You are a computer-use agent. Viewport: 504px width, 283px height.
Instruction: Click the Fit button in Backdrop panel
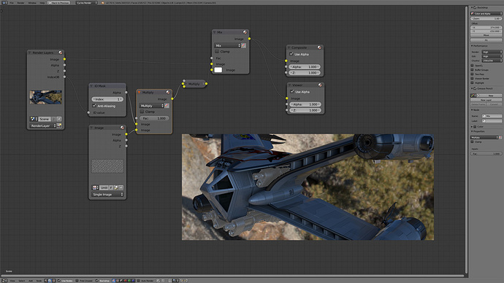[486, 40]
